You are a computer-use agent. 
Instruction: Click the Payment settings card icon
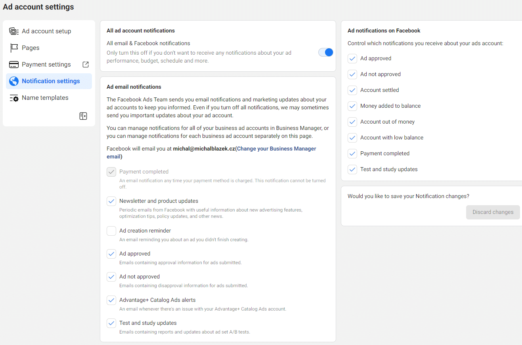[14, 64]
